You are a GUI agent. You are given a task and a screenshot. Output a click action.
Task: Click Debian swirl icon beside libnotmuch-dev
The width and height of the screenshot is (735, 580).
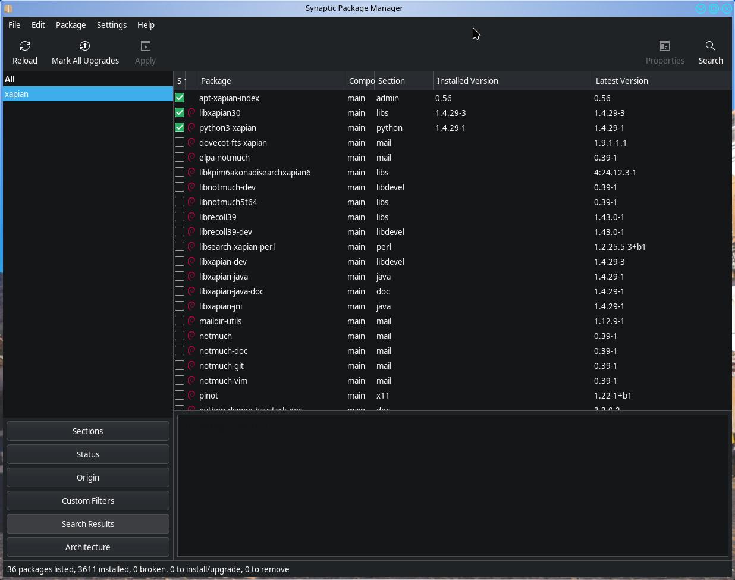[x=191, y=187]
